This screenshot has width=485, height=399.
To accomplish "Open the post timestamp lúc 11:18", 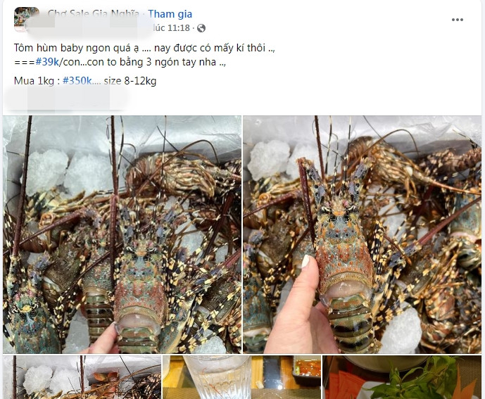I will coord(171,28).
